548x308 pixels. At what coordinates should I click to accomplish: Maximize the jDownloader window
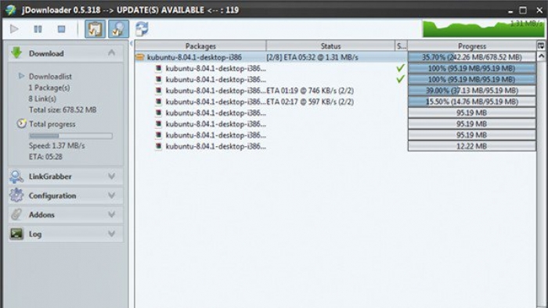pos(523,10)
